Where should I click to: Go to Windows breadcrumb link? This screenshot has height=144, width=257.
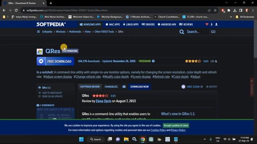click(x=61, y=32)
